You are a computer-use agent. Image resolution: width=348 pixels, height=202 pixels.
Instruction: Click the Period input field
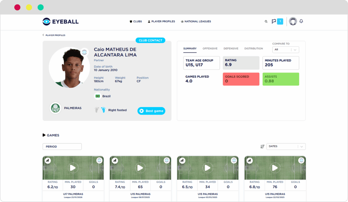62,146
